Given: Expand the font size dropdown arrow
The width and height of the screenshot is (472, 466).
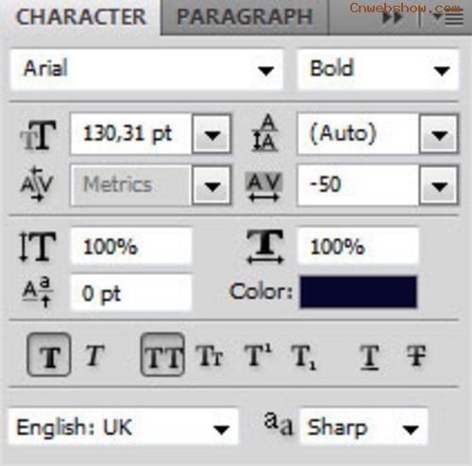Looking at the screenshot, I should 211,135.
